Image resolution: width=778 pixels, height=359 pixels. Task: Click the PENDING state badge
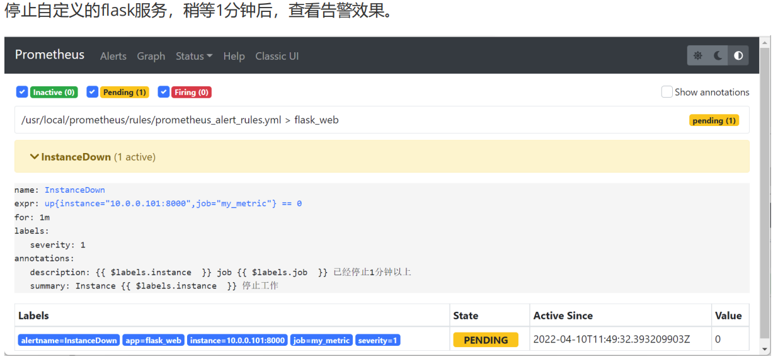486,340
